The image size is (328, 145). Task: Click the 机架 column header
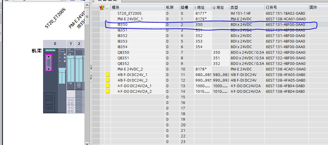click(172, 8)
